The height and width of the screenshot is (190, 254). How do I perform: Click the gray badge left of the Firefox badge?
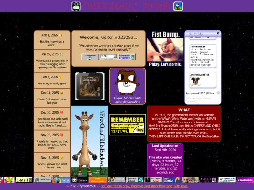pyautogui.click(x=42, y=180)
